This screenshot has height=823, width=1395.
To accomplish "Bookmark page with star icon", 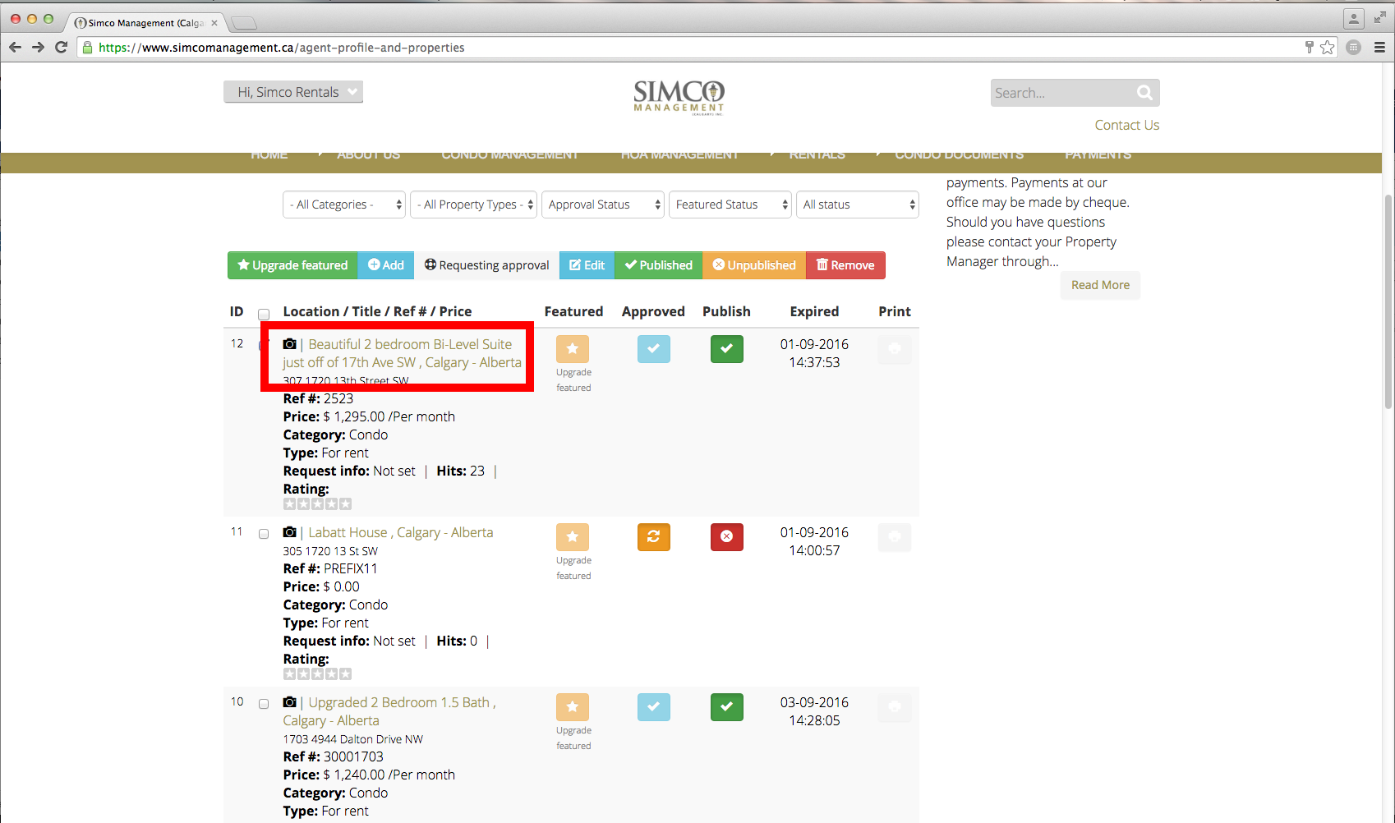I will tap(1328, 48).
